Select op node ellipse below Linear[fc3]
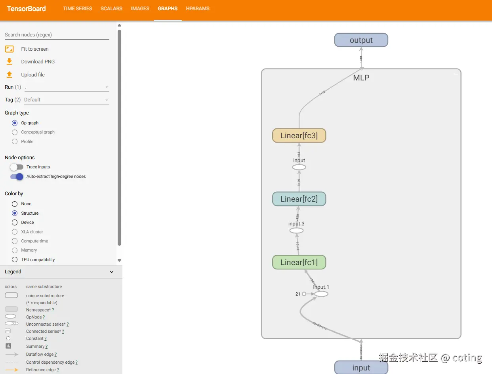 pyautogui.click(x=299, y=167)
